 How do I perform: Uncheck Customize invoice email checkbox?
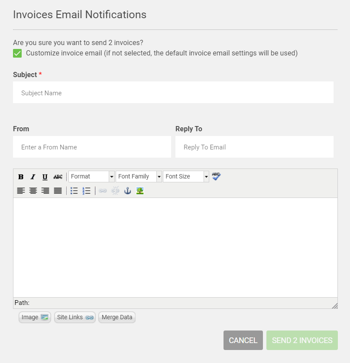tap(17, 53)
